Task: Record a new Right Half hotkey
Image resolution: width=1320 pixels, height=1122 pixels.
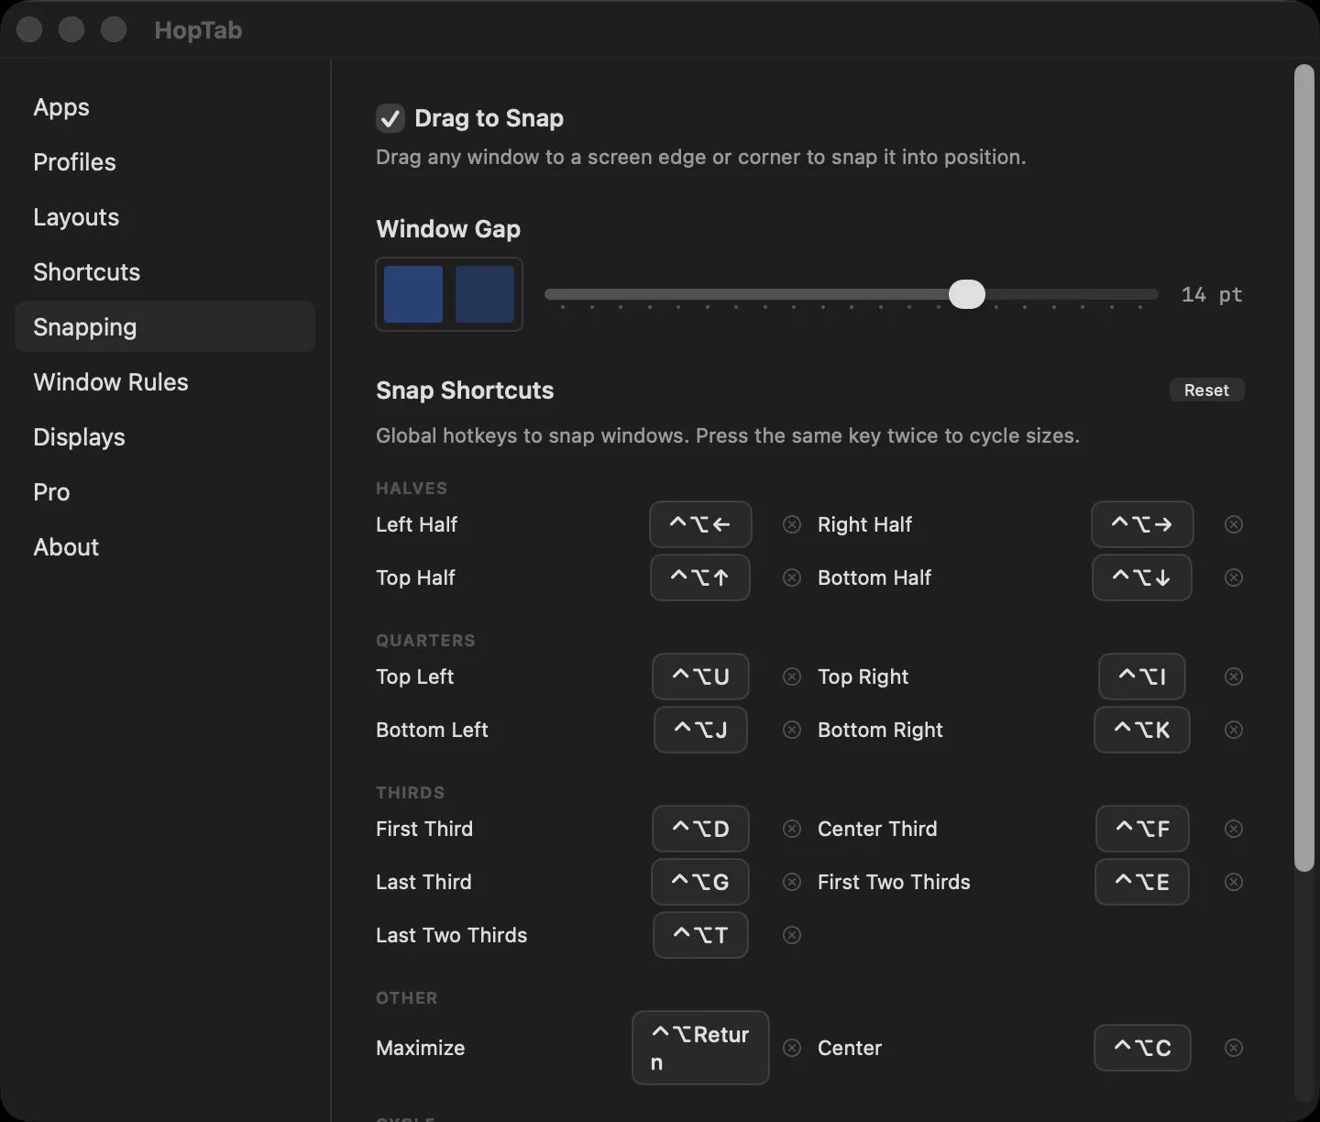Action: point(1142,524)
